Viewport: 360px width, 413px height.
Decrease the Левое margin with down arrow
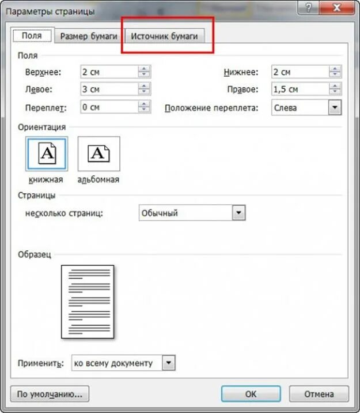144,92
